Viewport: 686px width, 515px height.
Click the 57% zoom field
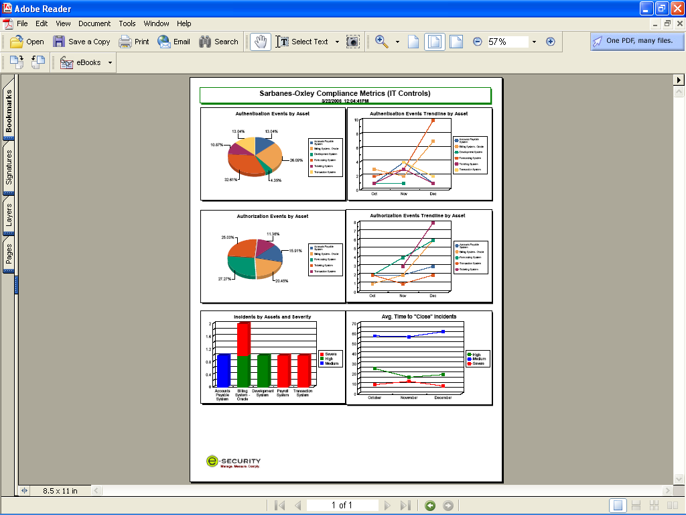(508, 42)
